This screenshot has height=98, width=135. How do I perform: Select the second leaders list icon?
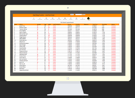coord(53,19)
